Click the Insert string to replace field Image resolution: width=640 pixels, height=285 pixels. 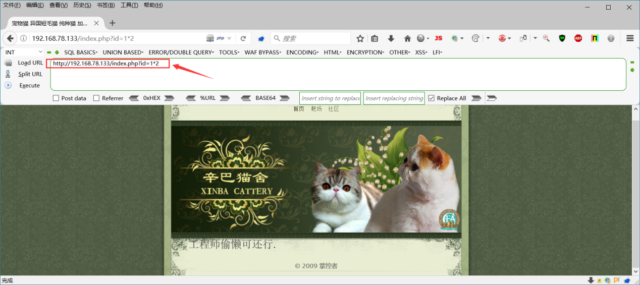coord(331,98)
